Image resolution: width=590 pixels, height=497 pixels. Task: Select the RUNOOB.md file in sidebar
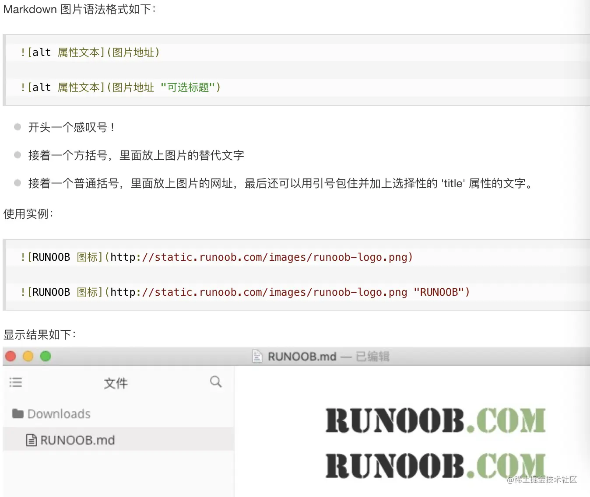118,440
